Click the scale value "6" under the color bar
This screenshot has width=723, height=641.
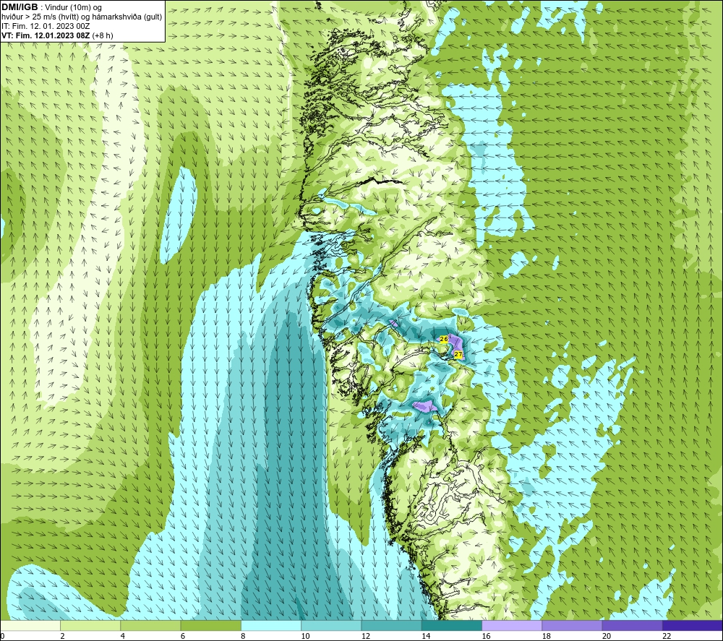[183, 636]
